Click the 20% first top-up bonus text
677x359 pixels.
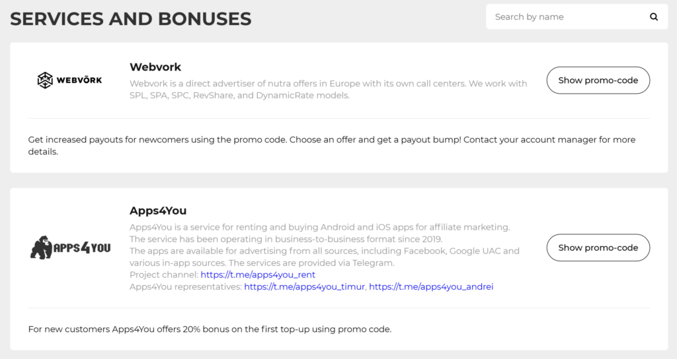click(210, 329)
